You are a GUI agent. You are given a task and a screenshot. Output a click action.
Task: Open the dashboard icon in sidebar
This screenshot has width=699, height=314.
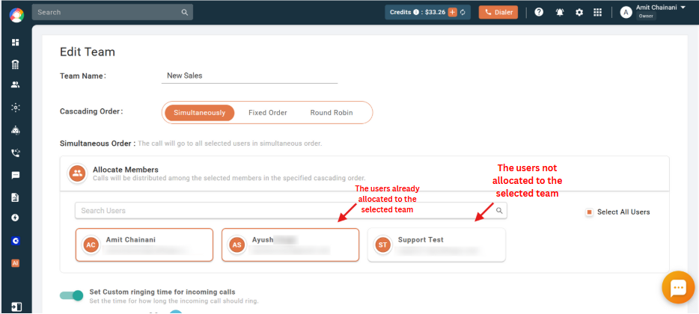[16, 43]
